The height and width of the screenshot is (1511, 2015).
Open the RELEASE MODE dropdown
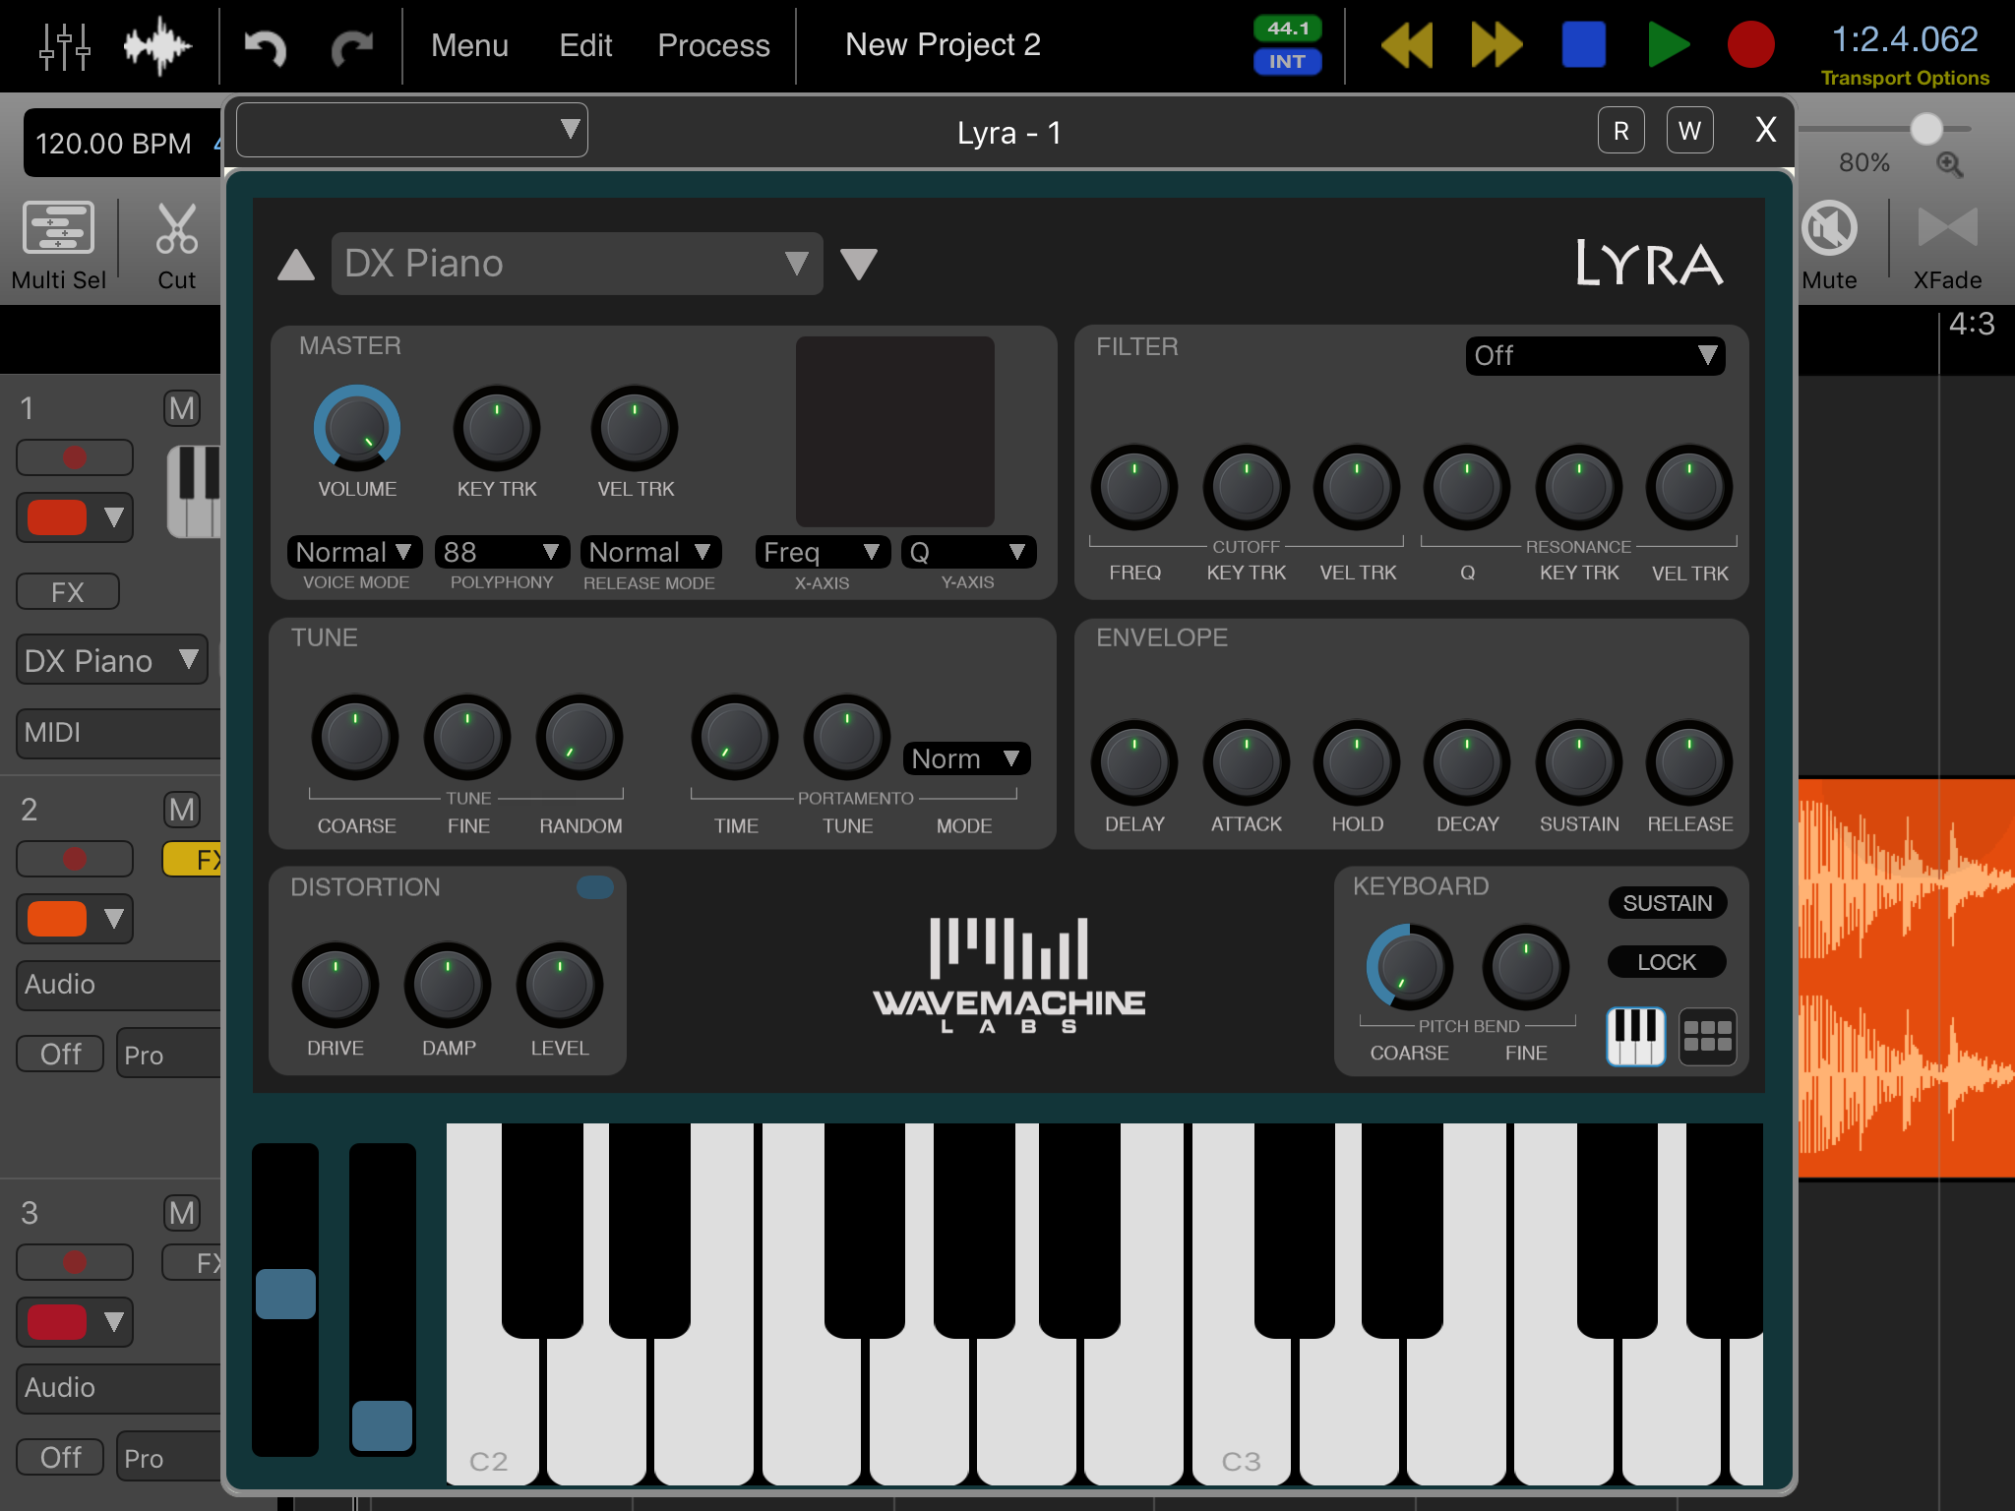649,552
